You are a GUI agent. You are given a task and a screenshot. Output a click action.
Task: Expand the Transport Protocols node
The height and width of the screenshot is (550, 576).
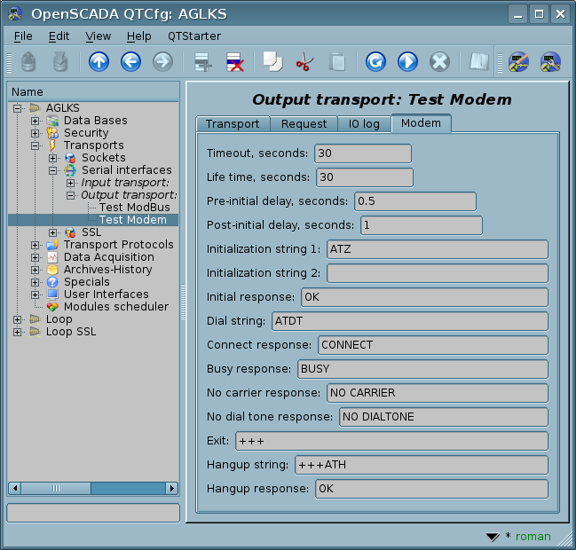[x=35, y=245]
